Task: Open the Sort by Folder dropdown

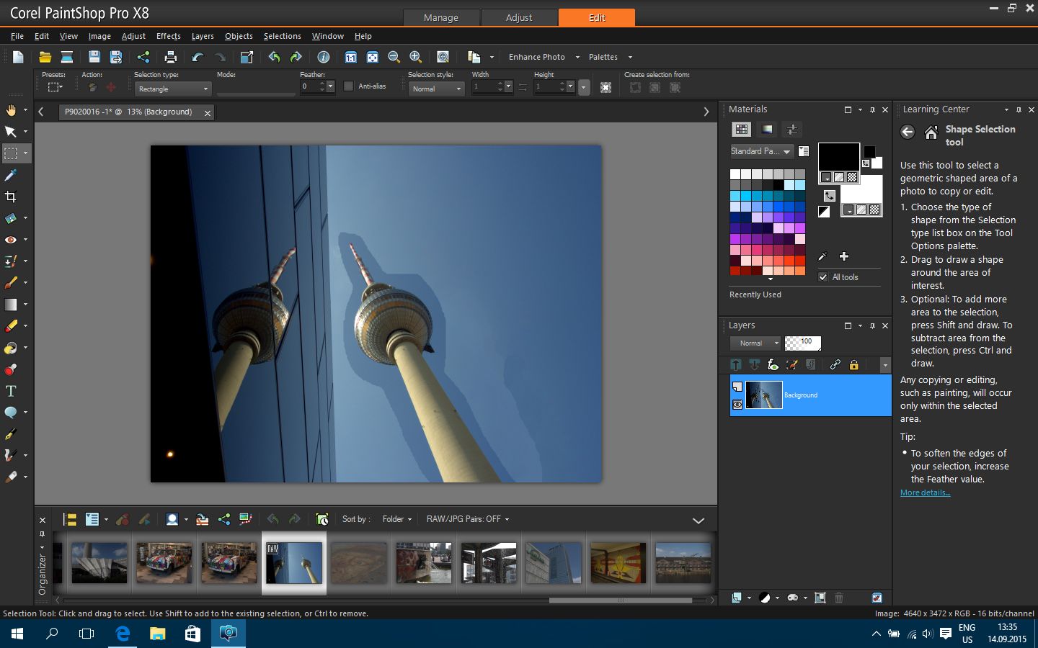Action: click(x=397, y=519)
